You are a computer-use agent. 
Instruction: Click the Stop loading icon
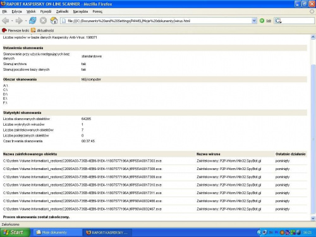pos(43,21)
